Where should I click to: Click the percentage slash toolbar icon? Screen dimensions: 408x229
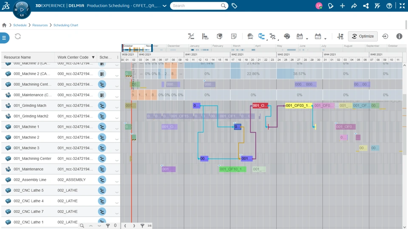(x=191, y=36)
